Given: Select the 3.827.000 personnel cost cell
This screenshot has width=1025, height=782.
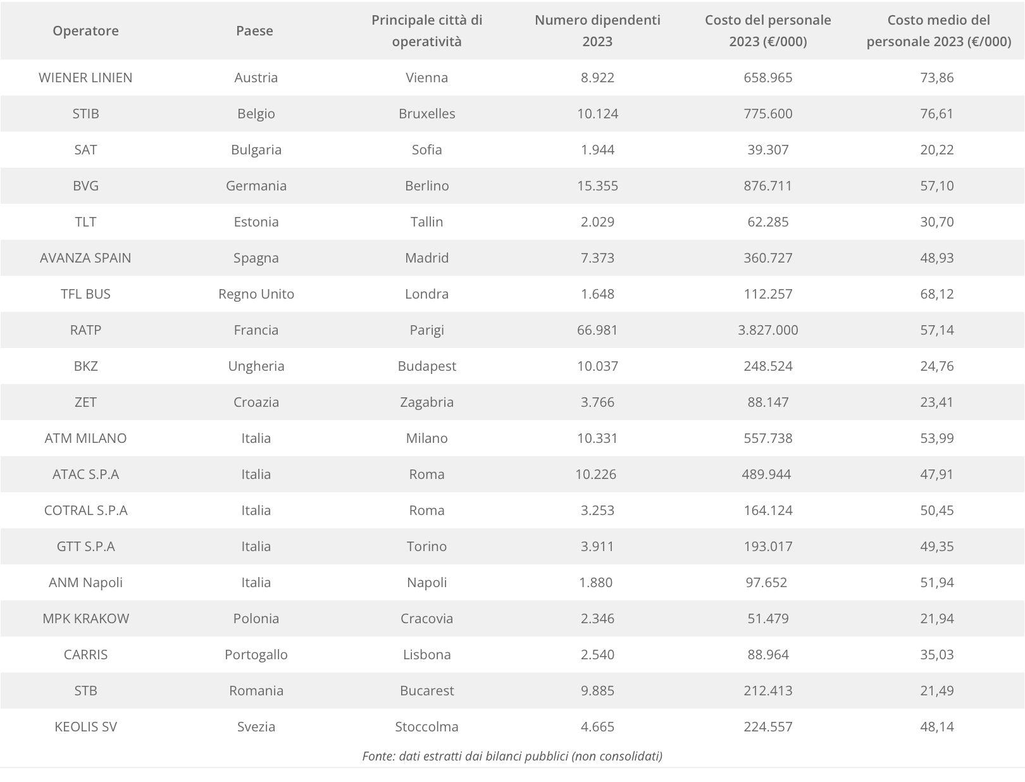Looking at the screenshot, I should [767, 330].
